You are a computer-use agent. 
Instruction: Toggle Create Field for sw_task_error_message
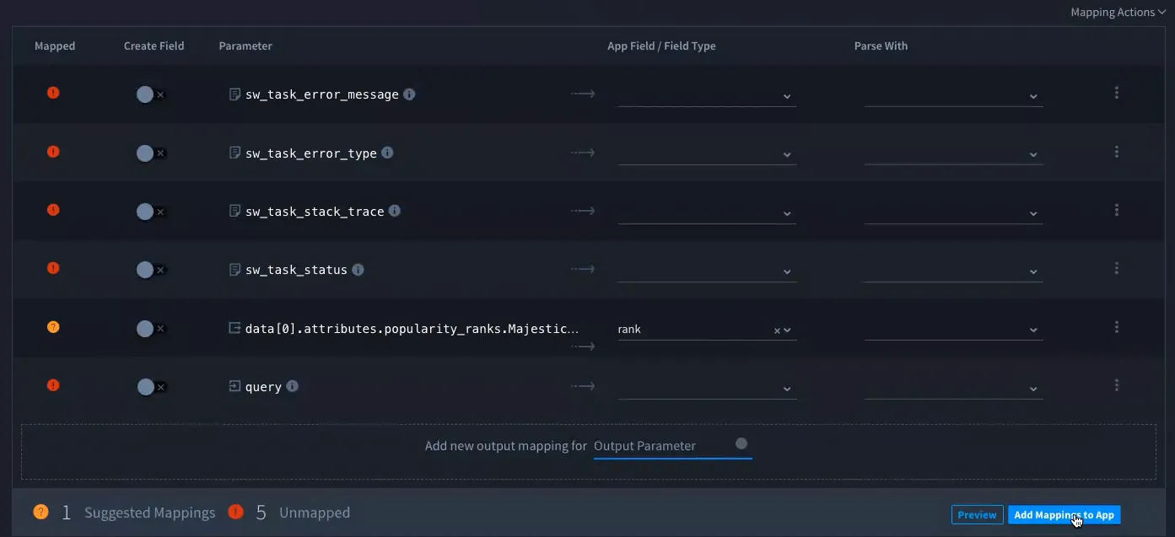[x=150, y=94]
